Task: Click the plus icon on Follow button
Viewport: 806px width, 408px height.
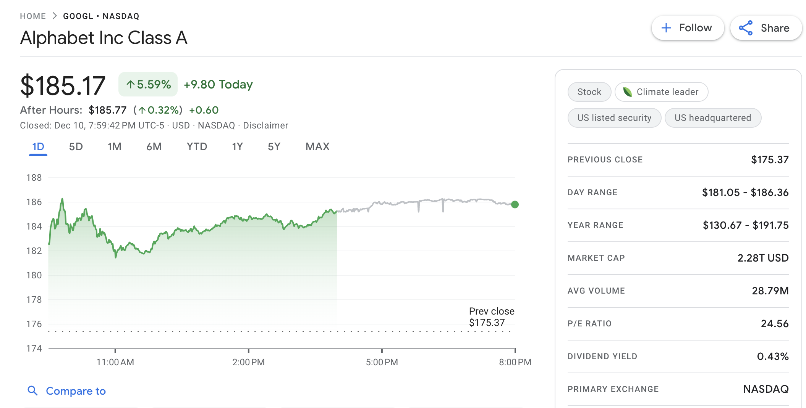Action: [666, 28]
